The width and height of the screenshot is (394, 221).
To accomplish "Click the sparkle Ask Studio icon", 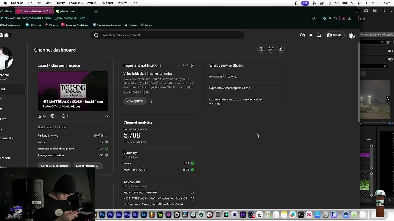I will 311,35.
